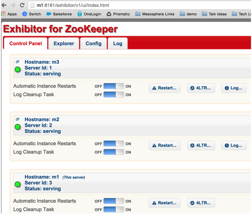Viewport: 252px width, 214px height.
Task: Click the address bar URL field
Action: click(x=139, y=5)
